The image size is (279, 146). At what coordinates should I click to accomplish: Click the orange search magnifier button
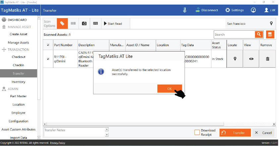coord(259,34)
